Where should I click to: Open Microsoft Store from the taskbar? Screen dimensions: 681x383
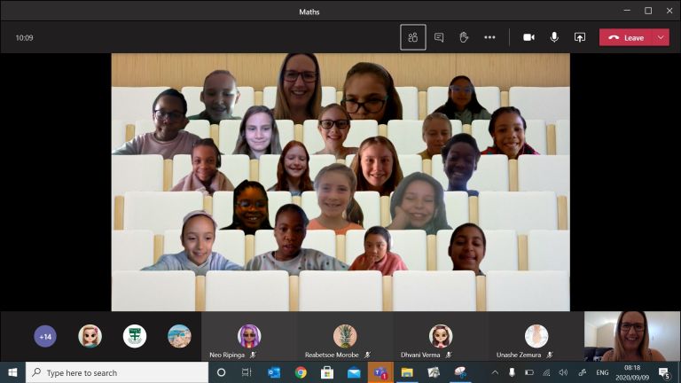click(x=326, y=372)
